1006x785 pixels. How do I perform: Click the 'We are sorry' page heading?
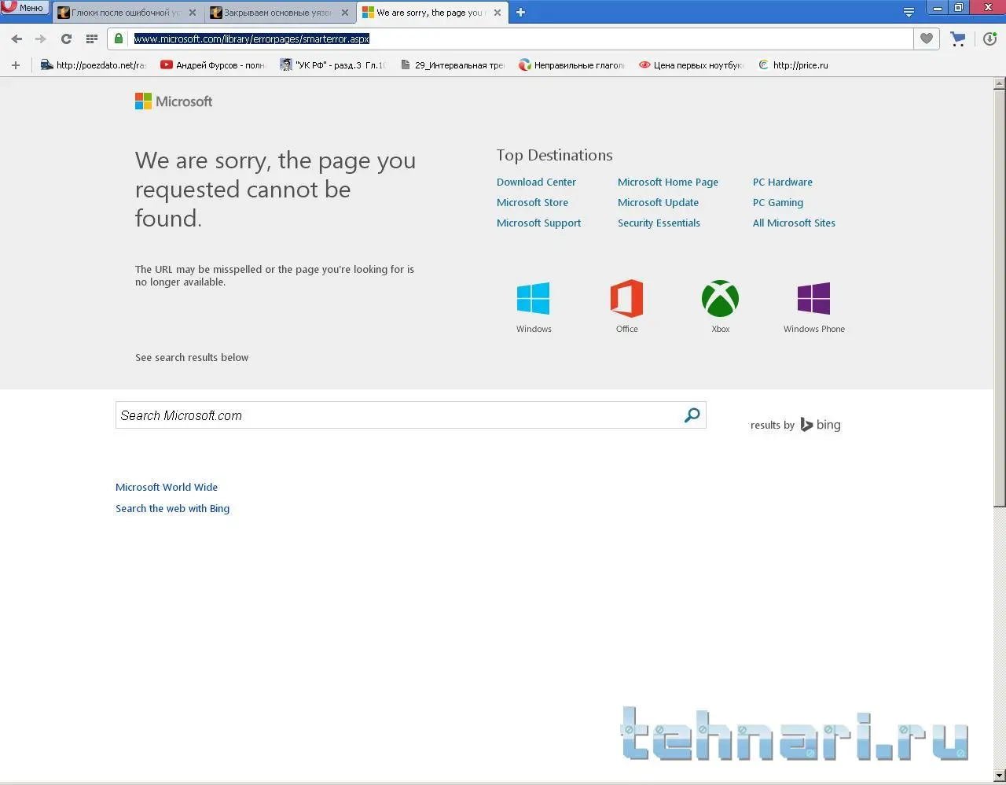276,190
